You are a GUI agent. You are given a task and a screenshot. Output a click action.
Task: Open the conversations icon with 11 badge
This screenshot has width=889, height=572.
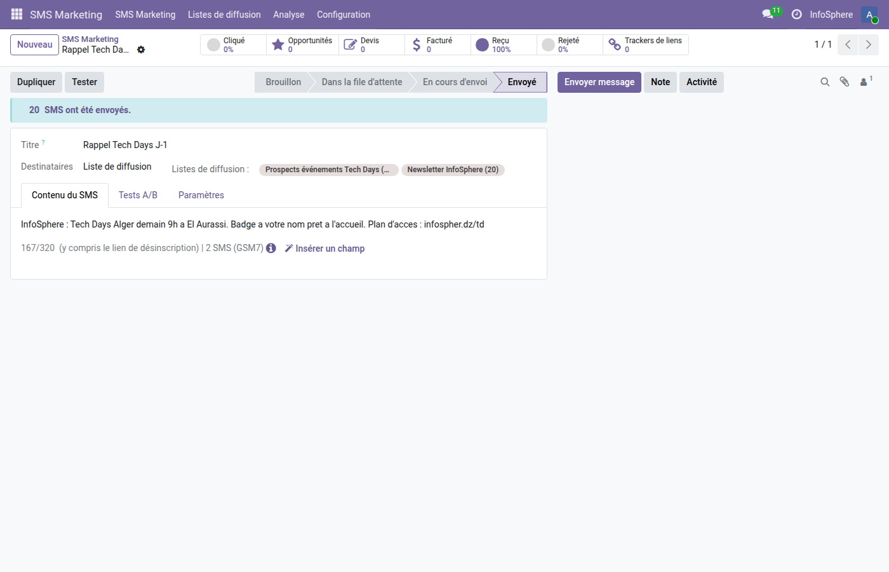tap(768, 14)
